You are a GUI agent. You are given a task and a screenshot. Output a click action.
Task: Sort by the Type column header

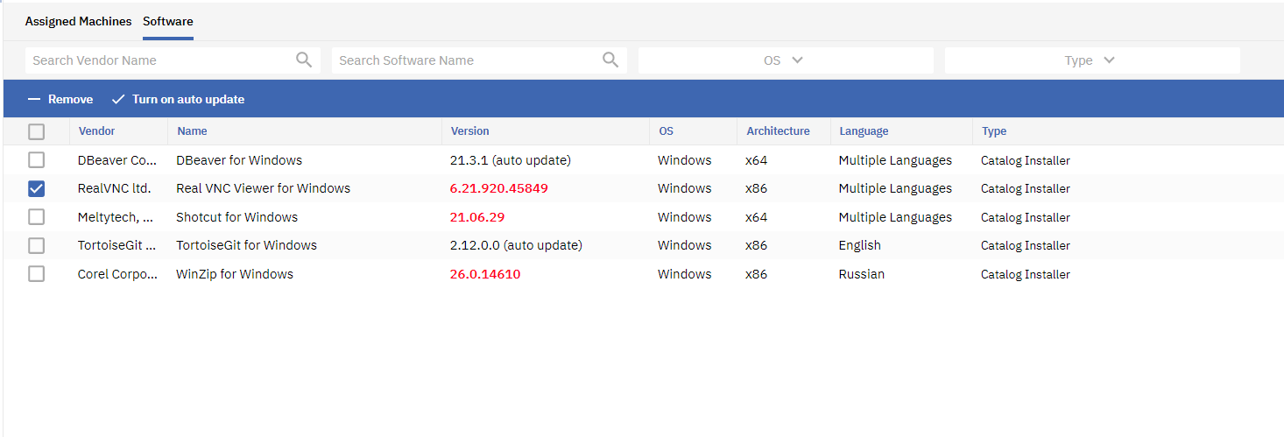(994, 131)
